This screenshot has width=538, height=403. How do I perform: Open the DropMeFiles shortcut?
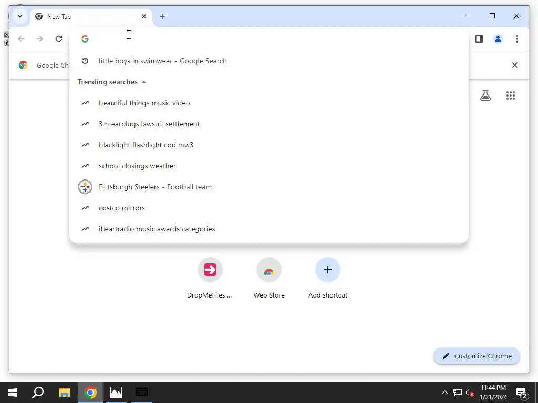[210, 278]
